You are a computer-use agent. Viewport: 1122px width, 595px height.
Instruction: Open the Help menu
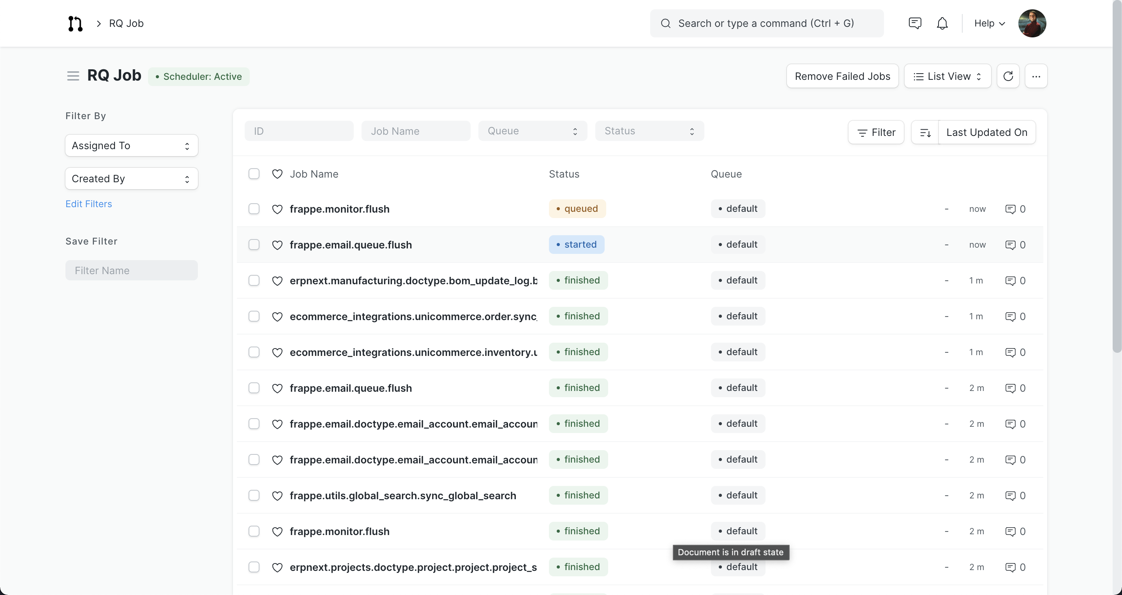coord(989,23)
